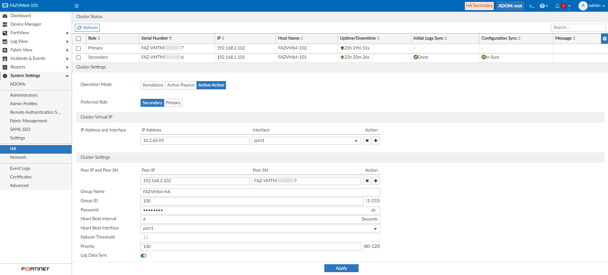The width and height of the screenshot is (608, 275).
Task: Click the Group Name input field
Action: tap(260, 192)
